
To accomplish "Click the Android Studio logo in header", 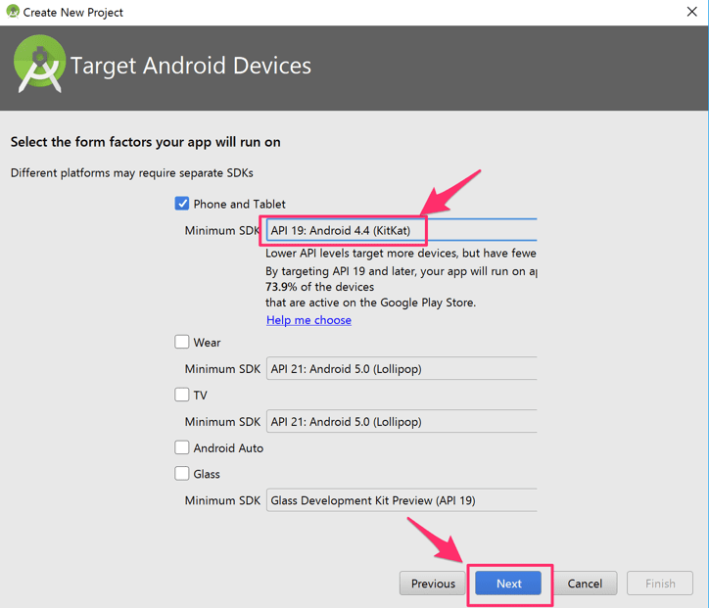I will pyautogui.click(x=39, y=65).
